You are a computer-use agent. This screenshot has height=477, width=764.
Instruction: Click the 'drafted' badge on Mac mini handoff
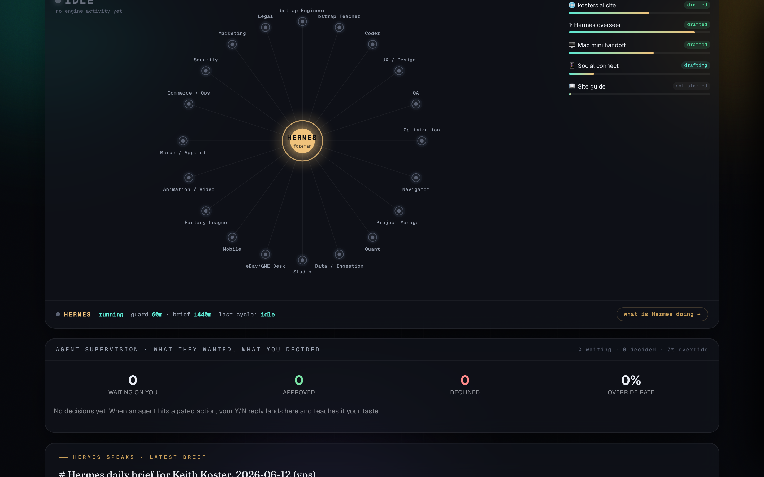(697, 45)
